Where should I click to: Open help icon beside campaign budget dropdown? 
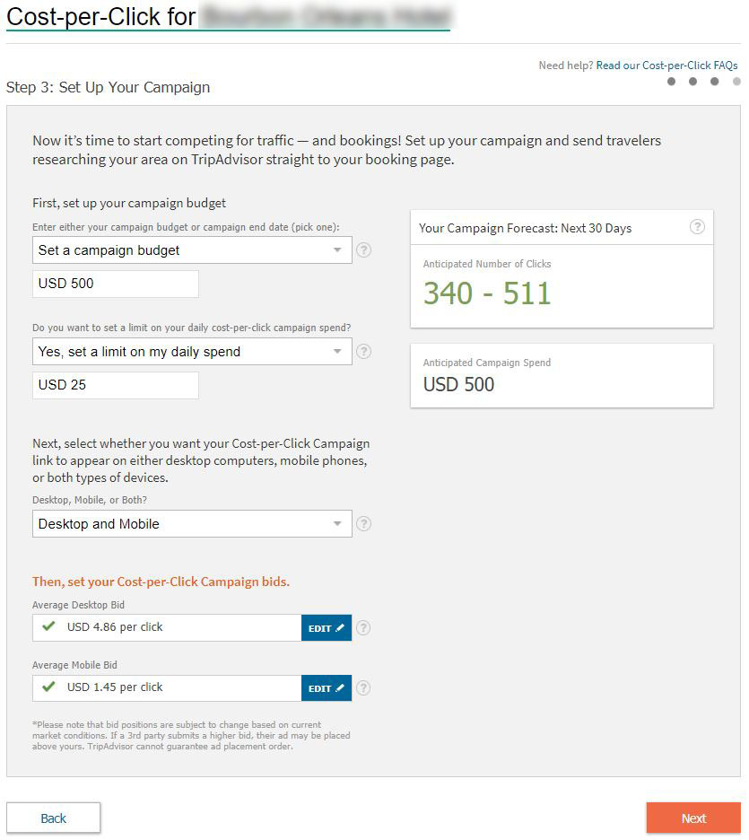click(364, 250)
